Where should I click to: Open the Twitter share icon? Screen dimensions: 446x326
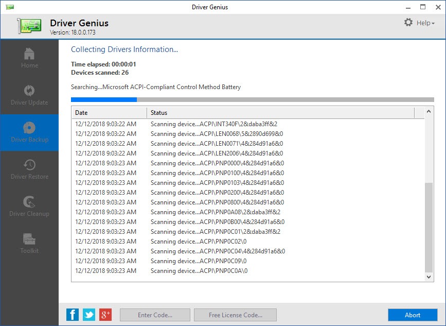tap(89, 315)
